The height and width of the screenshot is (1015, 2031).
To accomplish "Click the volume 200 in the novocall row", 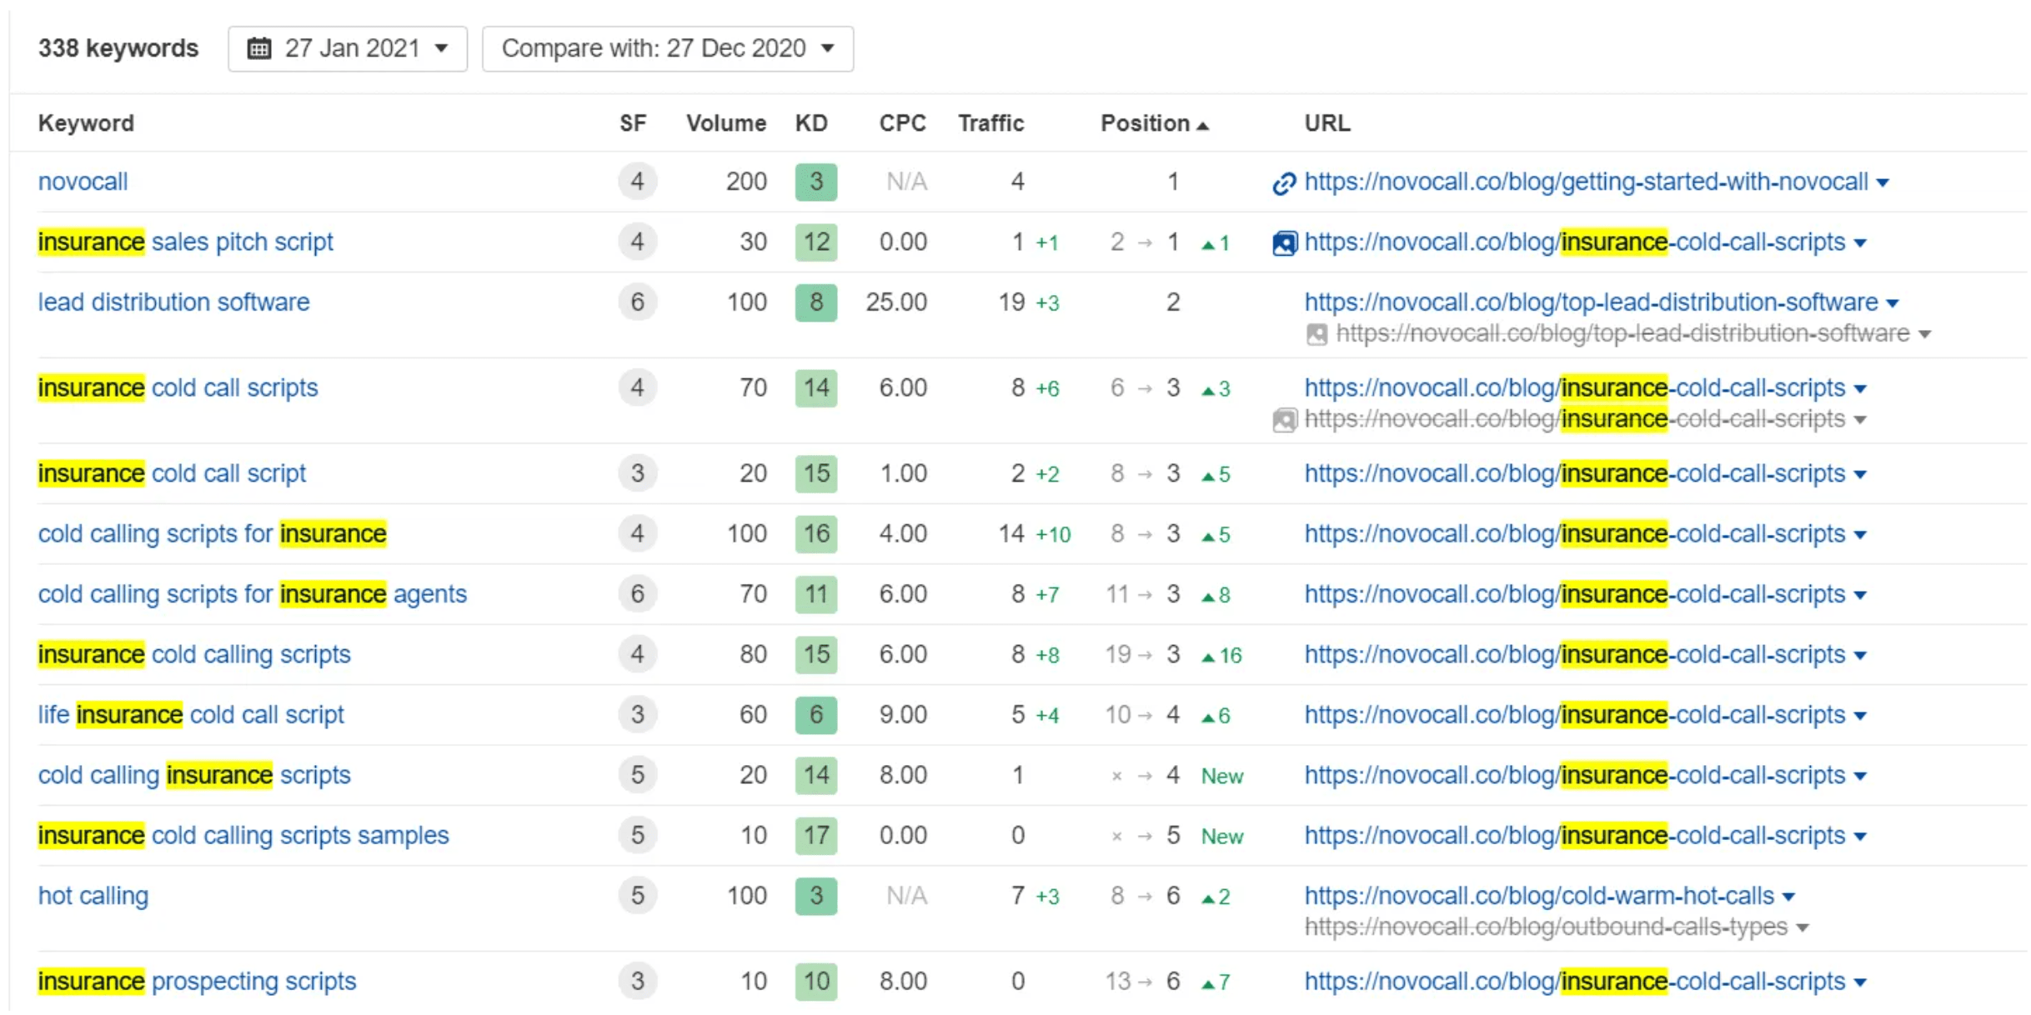I will click(746, 182).
